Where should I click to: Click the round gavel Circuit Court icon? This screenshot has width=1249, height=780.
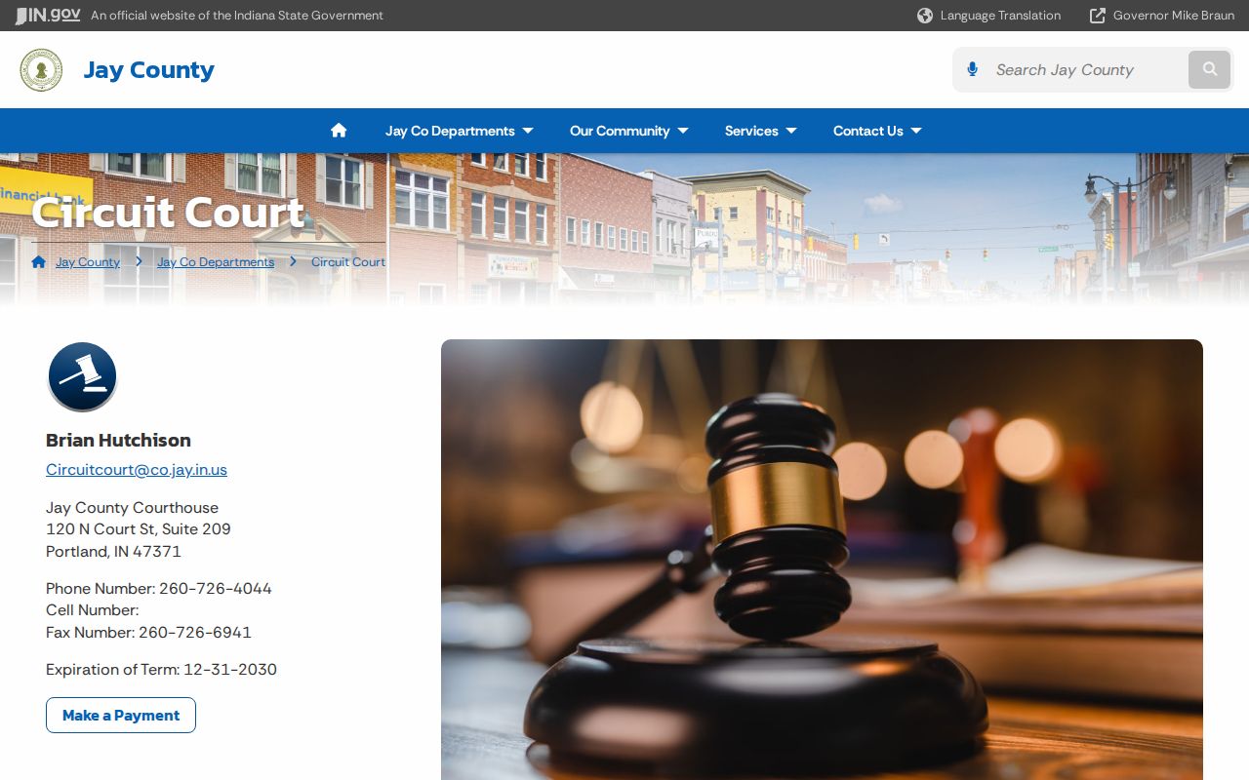(x=82, y=376)
